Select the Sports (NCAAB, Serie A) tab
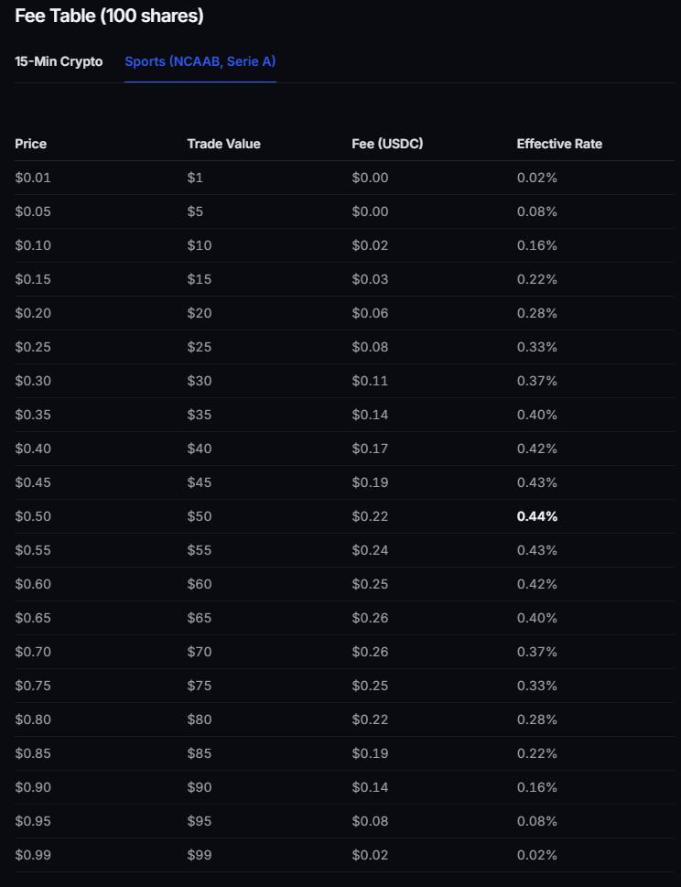Image resolution: width=681 pixels, height=887 pixels. point(200,61)
